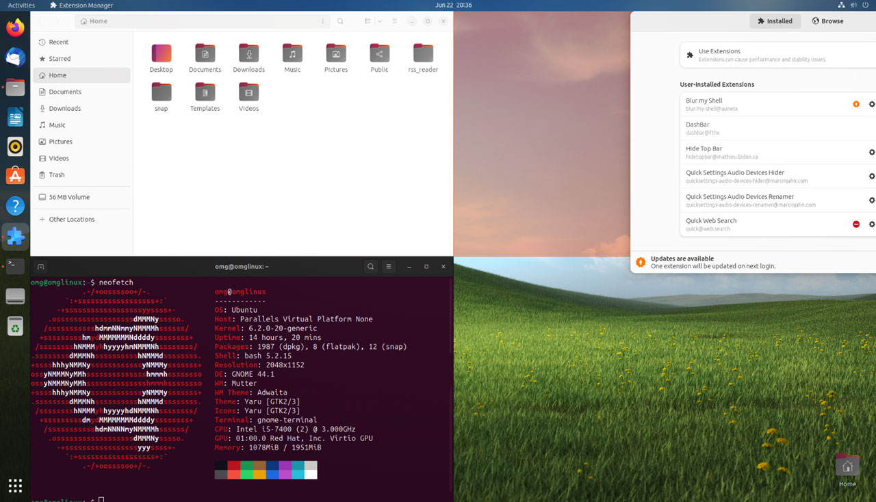Open the hamburger menu of the file manager
The height and width of the screenshot is (502, 876).
coord(394,21)
